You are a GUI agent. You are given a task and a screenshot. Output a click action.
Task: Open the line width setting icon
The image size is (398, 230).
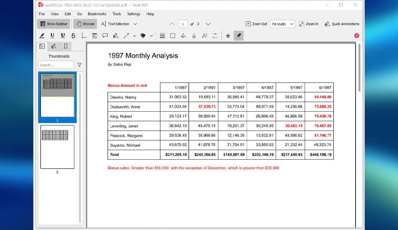[162, 36]
